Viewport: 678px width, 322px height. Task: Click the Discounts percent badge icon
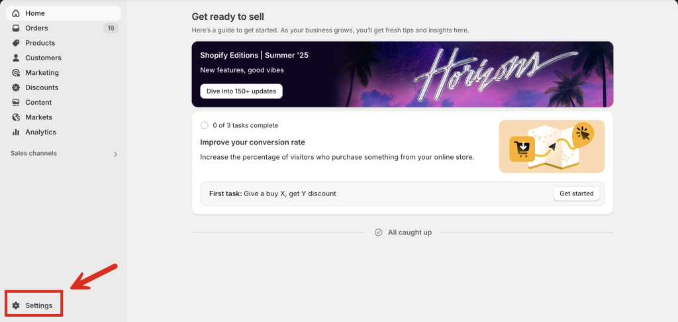16,87
